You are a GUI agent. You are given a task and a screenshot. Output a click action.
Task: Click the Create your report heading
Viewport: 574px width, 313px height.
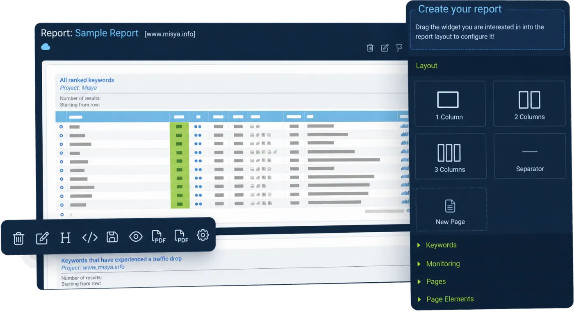click(460, 9)
